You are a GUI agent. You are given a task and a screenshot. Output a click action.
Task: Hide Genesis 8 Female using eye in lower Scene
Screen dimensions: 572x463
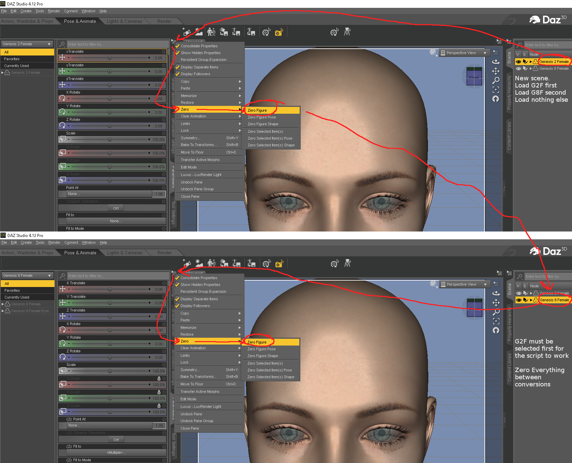click(x=519, y=300)
